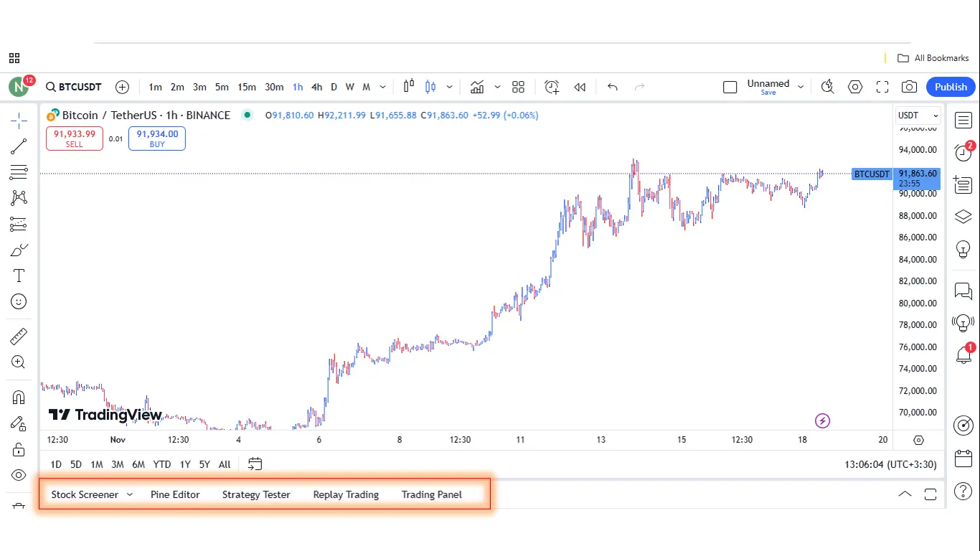The height and width of the screenshot is (551, 980).
Task: Add symbol with plus circle icon
Action: (x=123, y=87)
